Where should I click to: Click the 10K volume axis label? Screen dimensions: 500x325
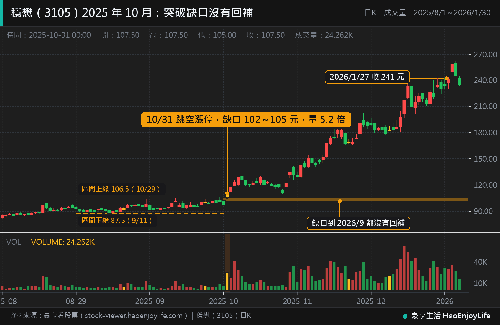(x=480, y=283)
